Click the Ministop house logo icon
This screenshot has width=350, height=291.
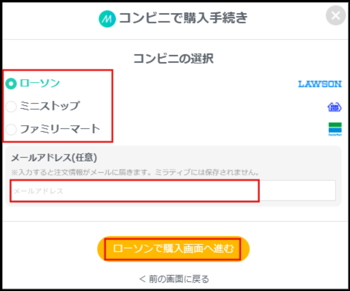pyautogui.click(x=334, y=107)
